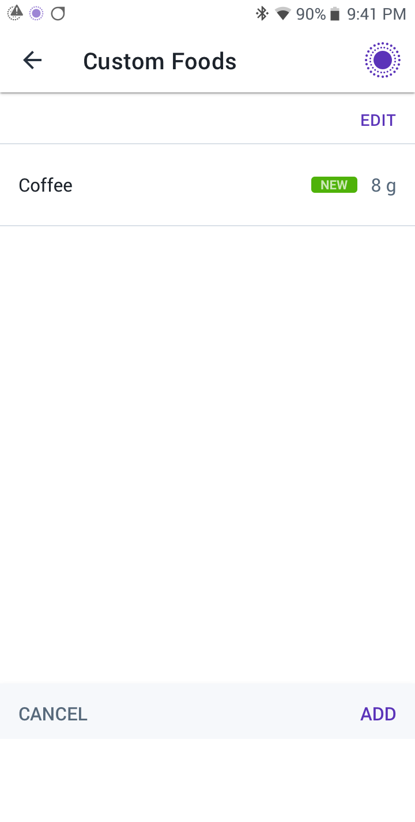Tap the Custom Foods screen title
This screenshot has width=415, height=822.
click(x=160, y=61)
